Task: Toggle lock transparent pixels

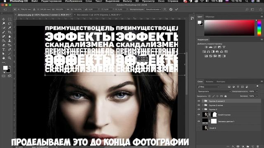Action: 209,96
